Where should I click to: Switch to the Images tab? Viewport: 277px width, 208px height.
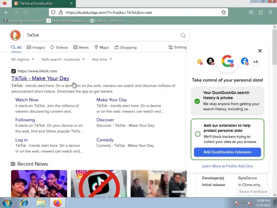(x=36, y=47)
